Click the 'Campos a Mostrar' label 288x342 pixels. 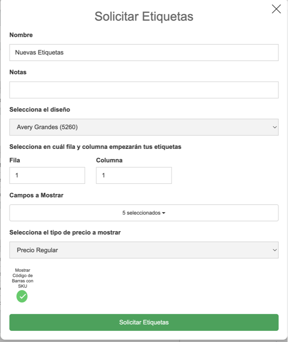tap(36, 195)
